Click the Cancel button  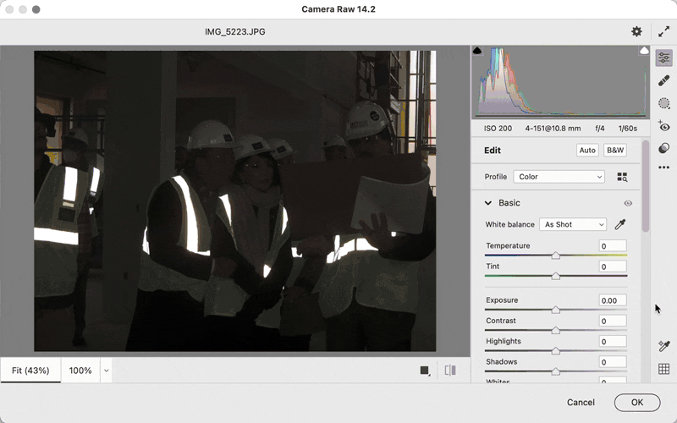[x=581, y=403]
